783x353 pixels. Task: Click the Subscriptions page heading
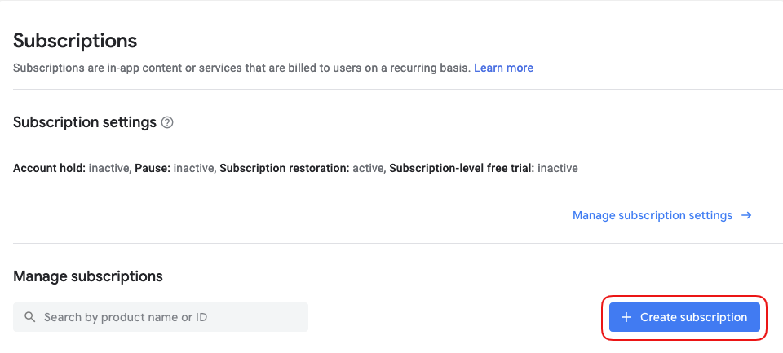point(75,41)
